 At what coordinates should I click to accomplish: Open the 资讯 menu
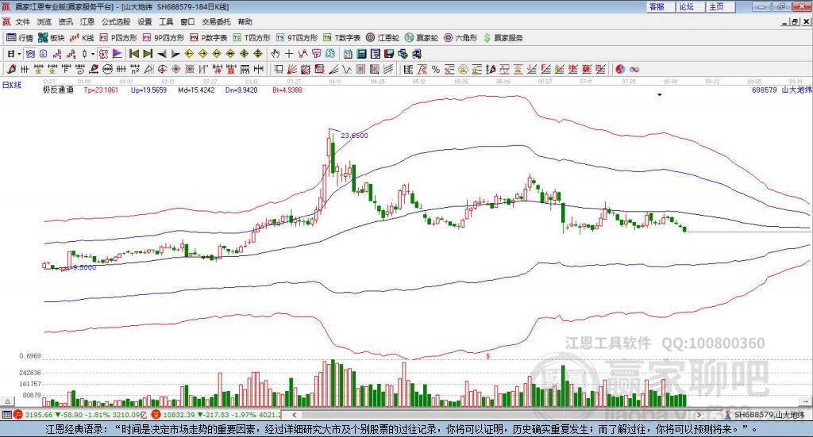[x=65, y=21]
